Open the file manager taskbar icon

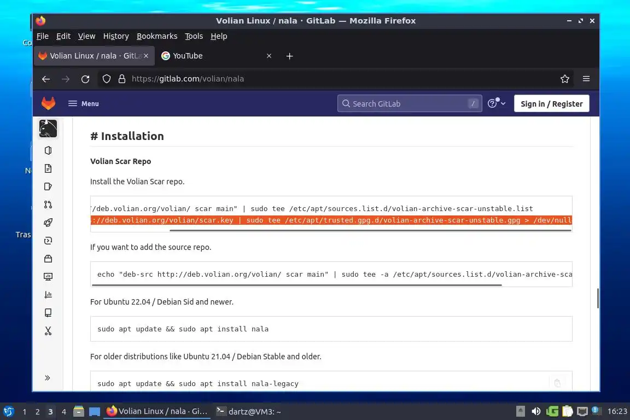pyautogui.click(x=79, y=412)
